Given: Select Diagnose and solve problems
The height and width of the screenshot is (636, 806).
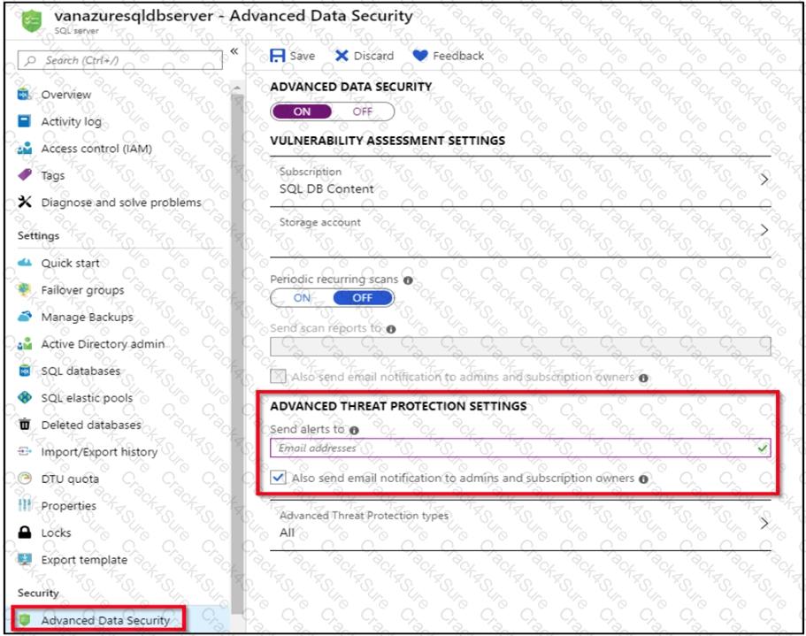Looking at the screenshot, I should pyautogui.click(x=124, y=203).
